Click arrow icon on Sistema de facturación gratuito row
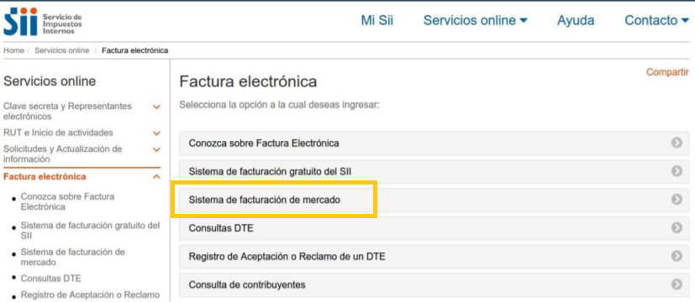Image resolution: width=695 pixels, height=302 pixels. [677, 171]
